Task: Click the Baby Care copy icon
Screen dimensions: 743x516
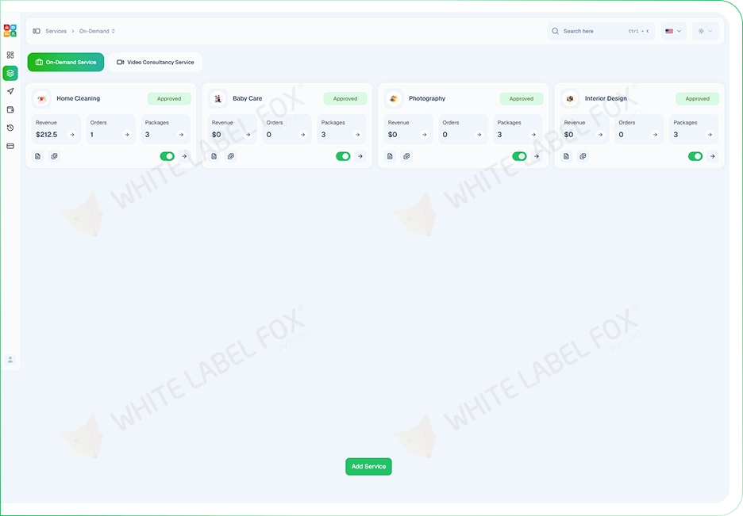Action: click(x=231, y=156)
